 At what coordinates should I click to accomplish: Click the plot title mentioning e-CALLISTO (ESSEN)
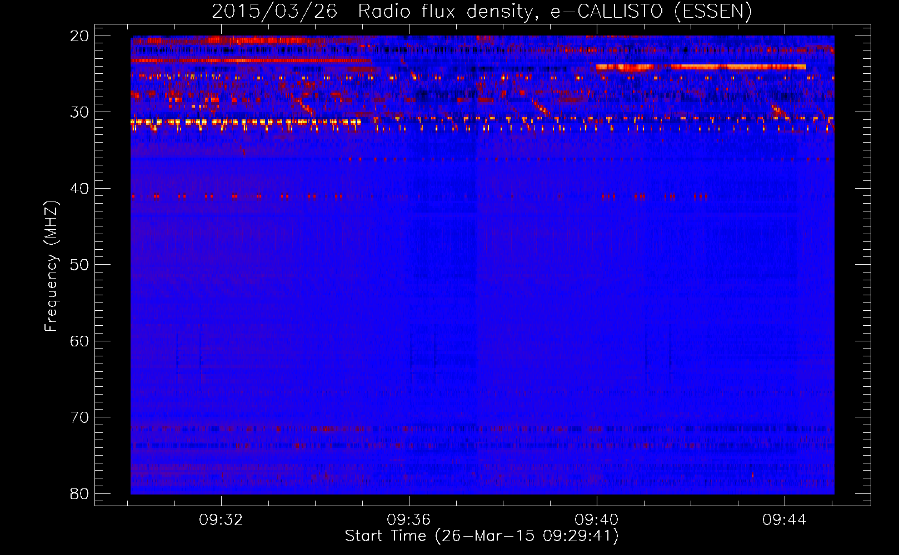(482, 11)
